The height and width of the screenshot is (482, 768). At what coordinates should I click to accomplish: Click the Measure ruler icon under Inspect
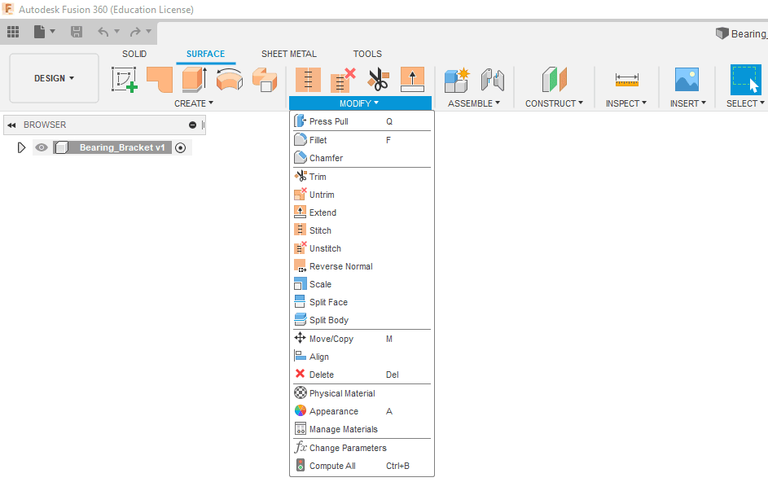coord(626,80)
